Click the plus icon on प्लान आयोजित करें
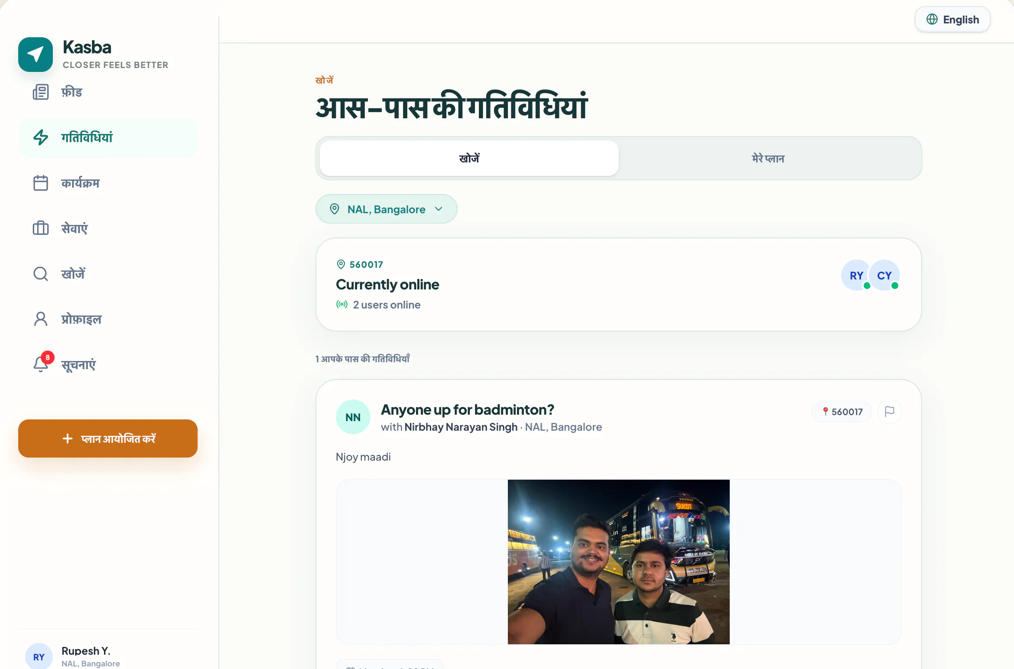The height and width of the screenshot is (669, 1014). click(68, 438)
